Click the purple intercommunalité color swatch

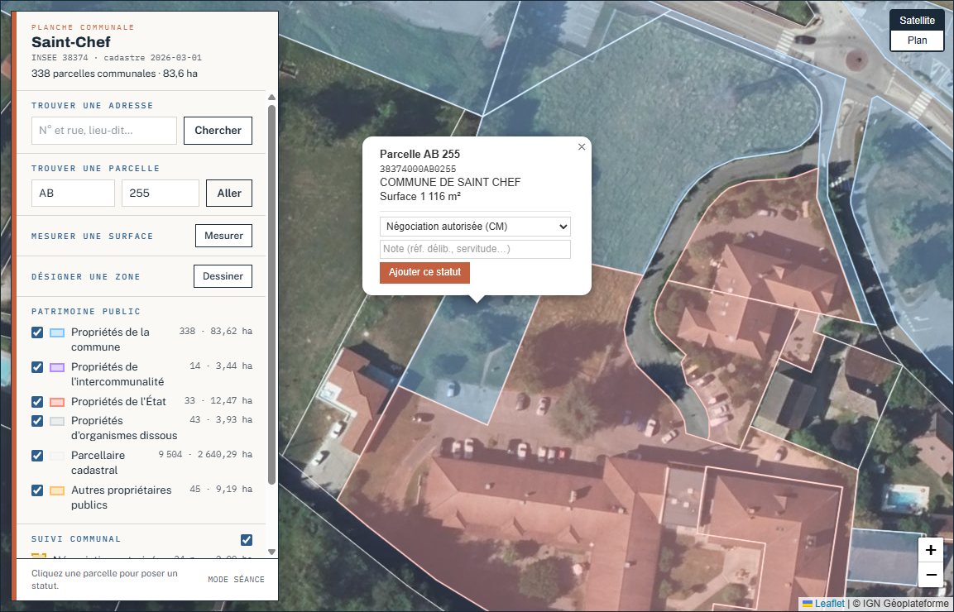(57, 367)
